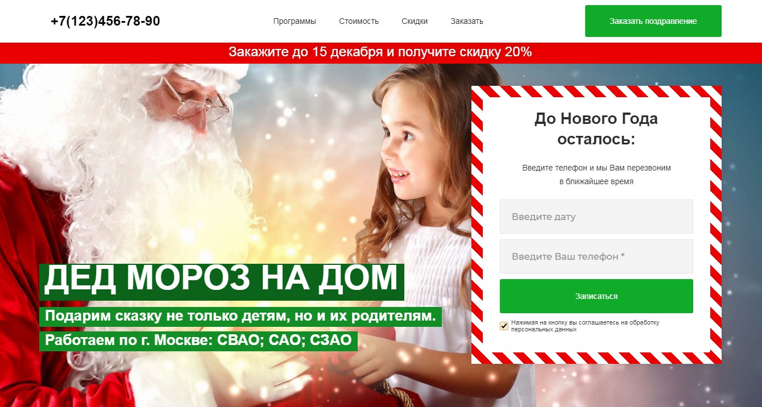762x407 pixels.
Task: Click the Заказать поздравление button
Action: click(x=653, y=21)
